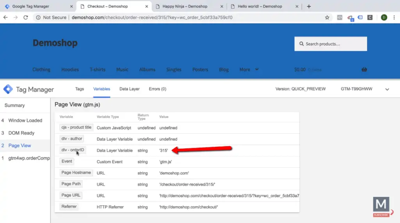
Task: Click the Demoshop site title link
Action: pos(55,43)
